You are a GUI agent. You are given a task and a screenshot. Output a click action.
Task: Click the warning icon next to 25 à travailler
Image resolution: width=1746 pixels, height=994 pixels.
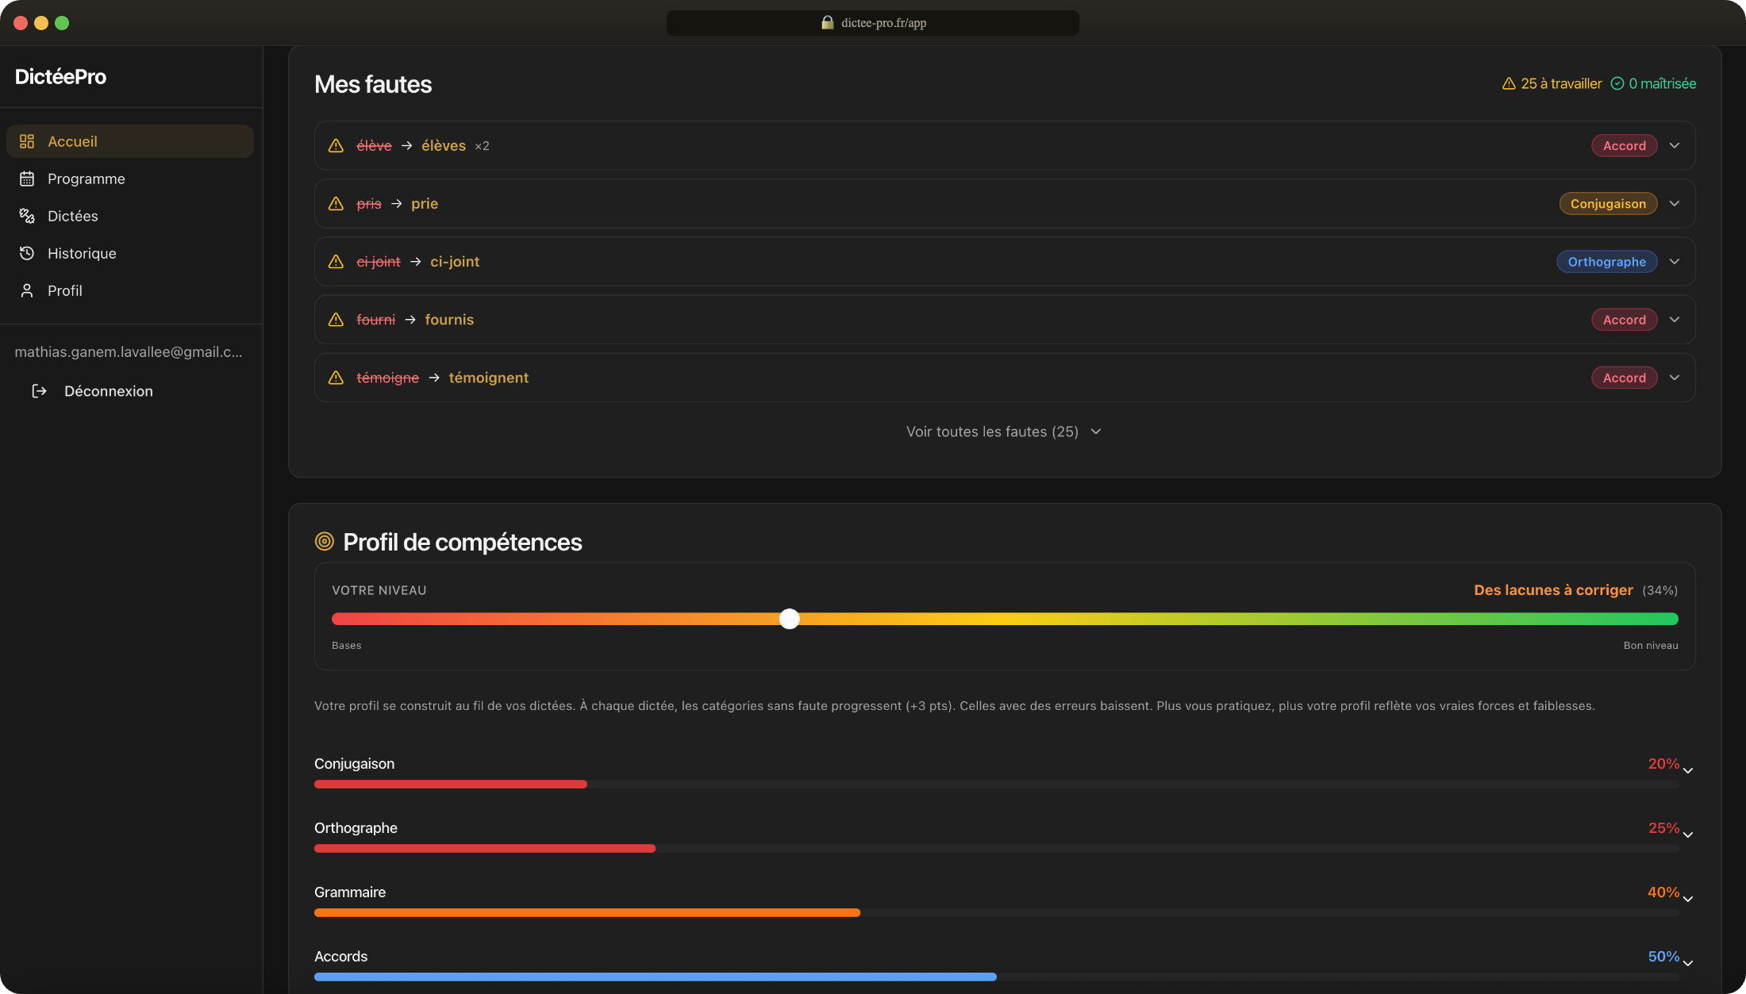coord(1509,83)
